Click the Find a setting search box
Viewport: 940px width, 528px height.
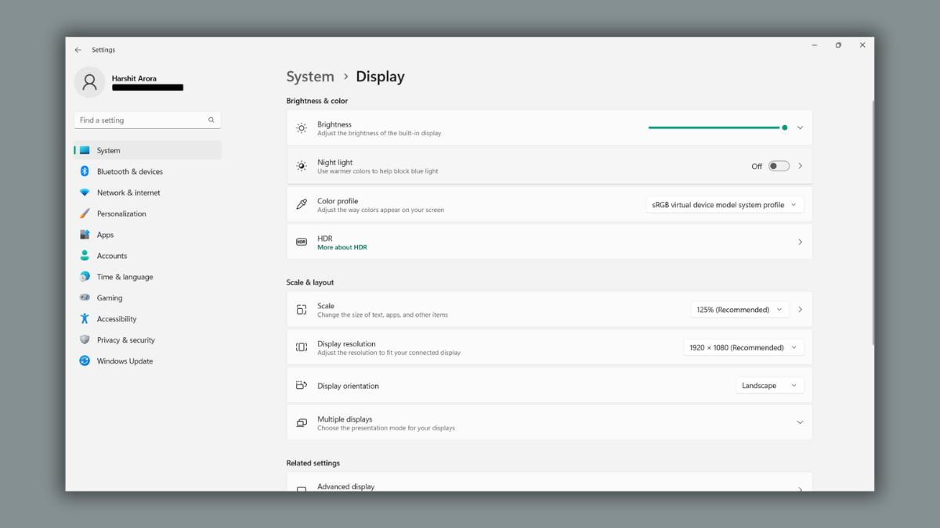coord(148,120)
